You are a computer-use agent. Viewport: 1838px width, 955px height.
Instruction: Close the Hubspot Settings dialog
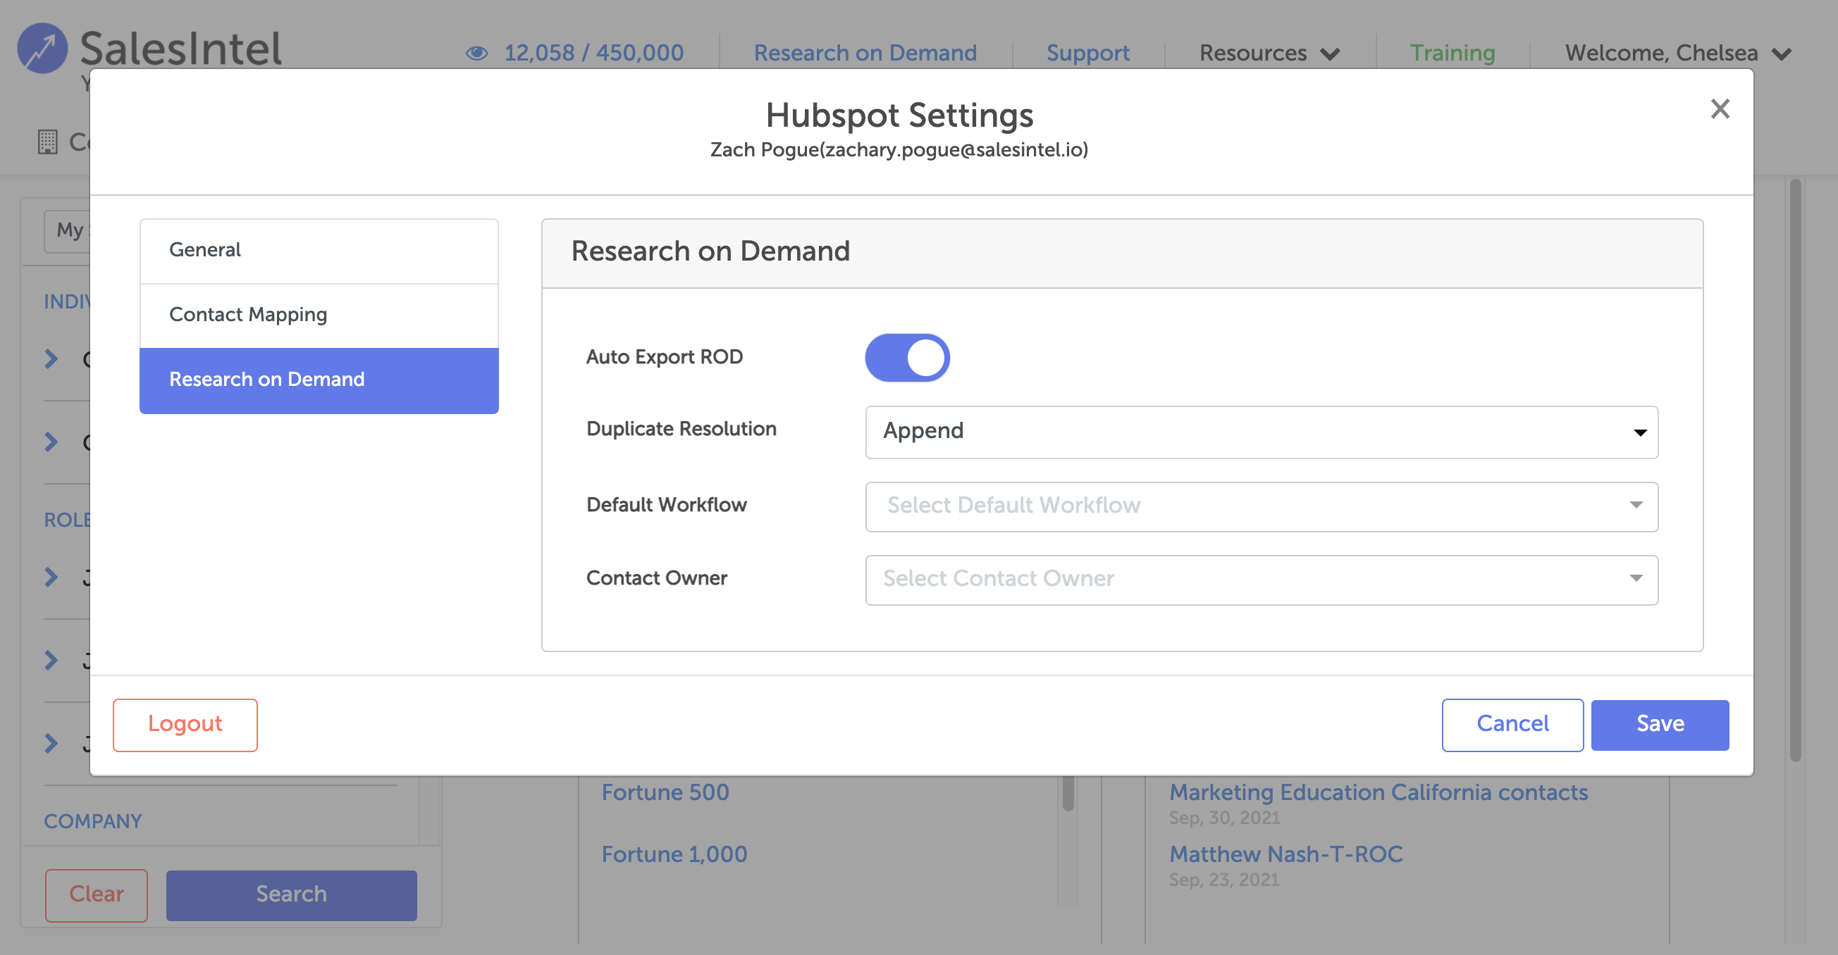pos(1720,109)
